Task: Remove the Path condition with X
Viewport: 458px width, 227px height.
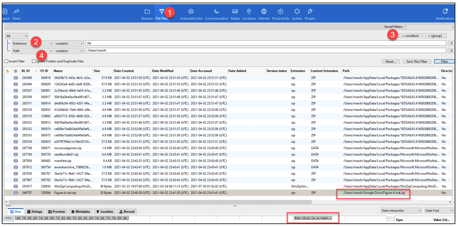Action: click(452, 51)
